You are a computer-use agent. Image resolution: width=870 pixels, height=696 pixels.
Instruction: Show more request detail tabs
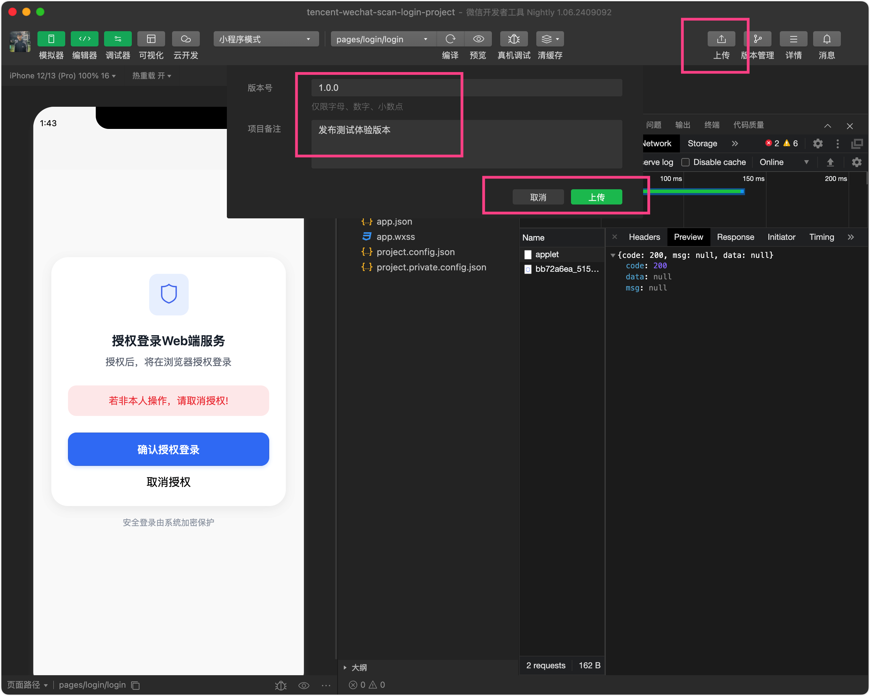[851, 237]
